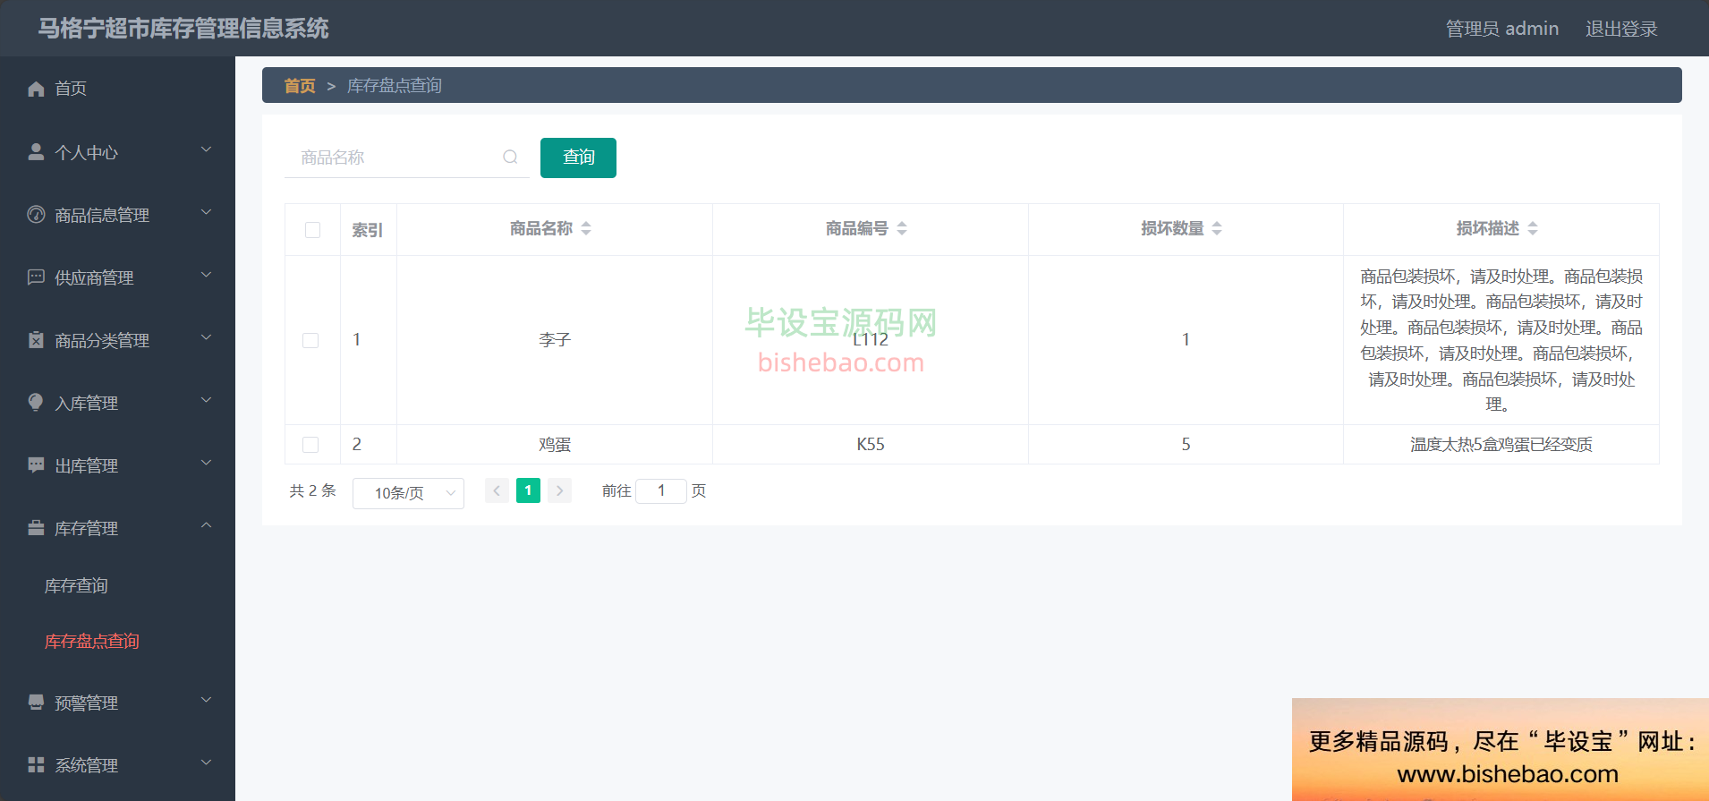Open the 入库管理 menu label
1709x801 pixels.
[x=86, y=403]
